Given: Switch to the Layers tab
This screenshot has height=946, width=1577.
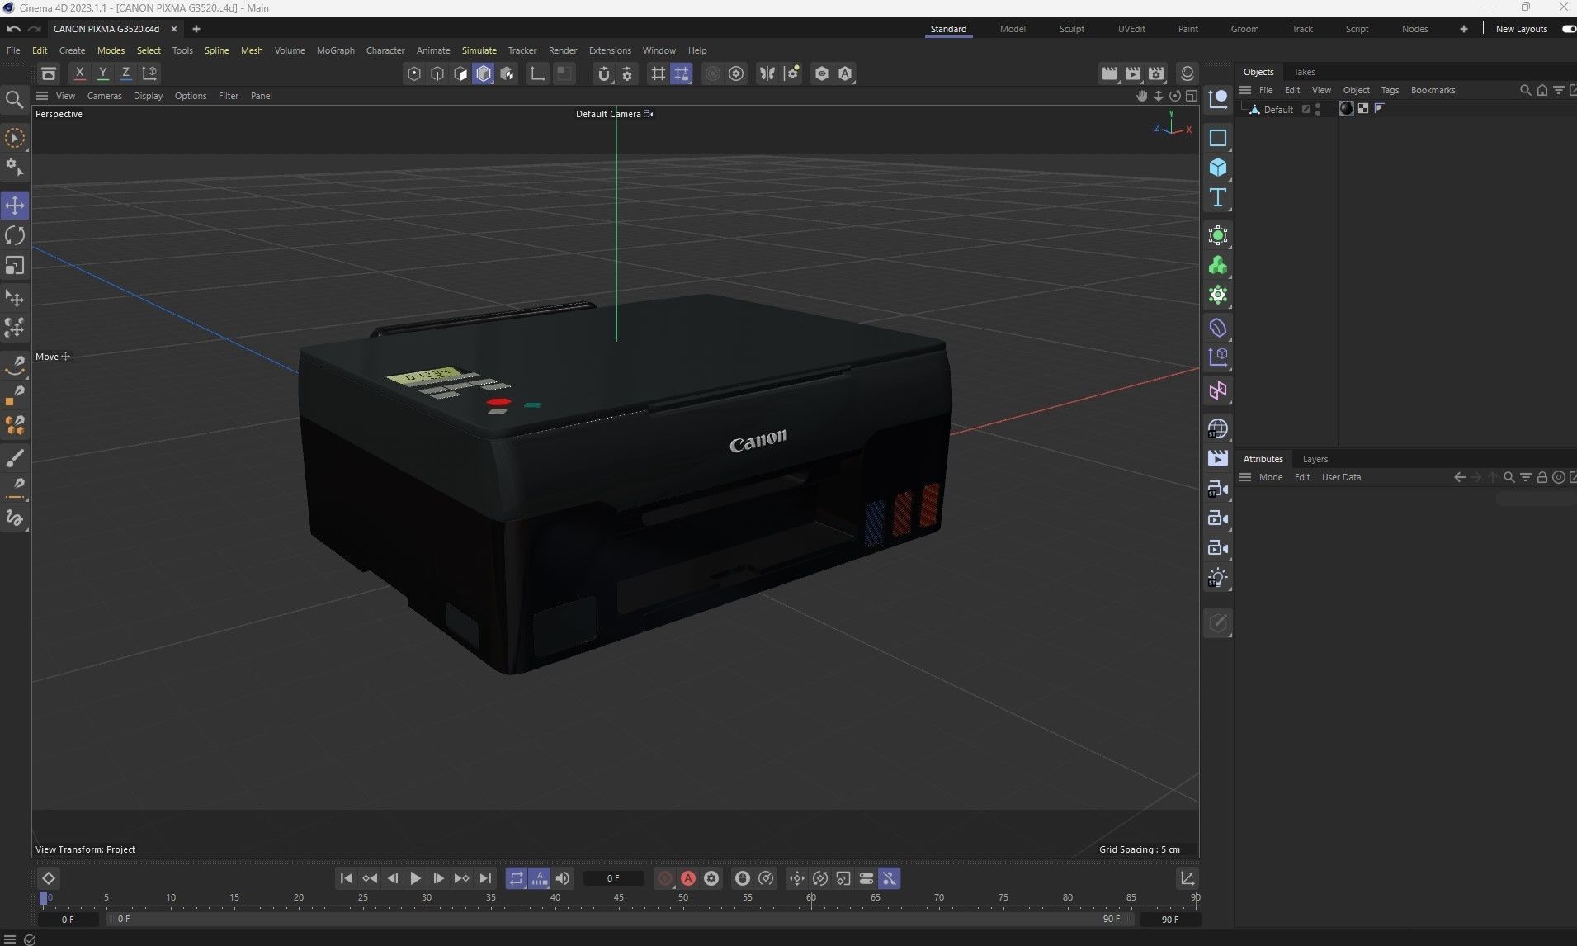Looking at the screenshot, I should [1315, 459].
